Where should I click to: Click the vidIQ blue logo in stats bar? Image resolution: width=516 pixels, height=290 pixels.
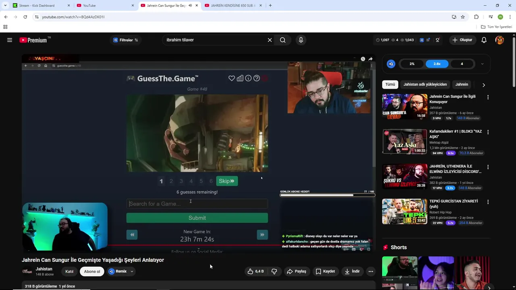click(x=422, y=40)
